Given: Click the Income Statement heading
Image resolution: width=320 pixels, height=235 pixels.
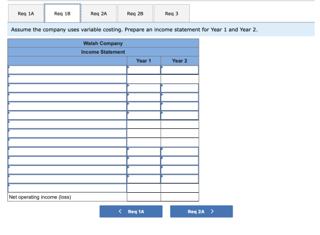Looking at the screenshot, I should 103,52.
